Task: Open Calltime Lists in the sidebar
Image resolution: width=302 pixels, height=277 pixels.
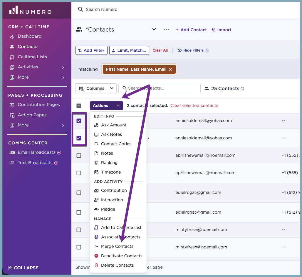Action: coord(32,57)
